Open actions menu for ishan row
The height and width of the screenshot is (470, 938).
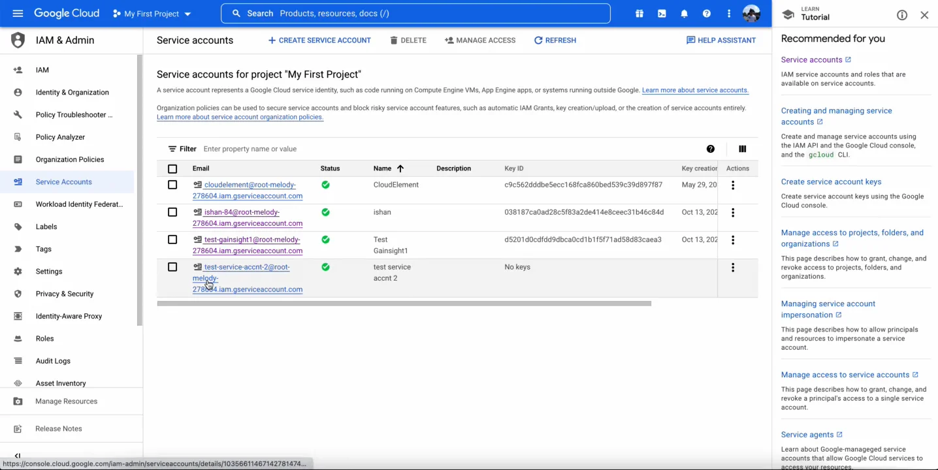click(733, 213)
